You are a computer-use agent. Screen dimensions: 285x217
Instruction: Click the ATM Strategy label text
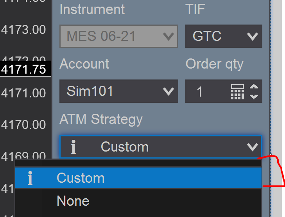[x=101, y=119]
